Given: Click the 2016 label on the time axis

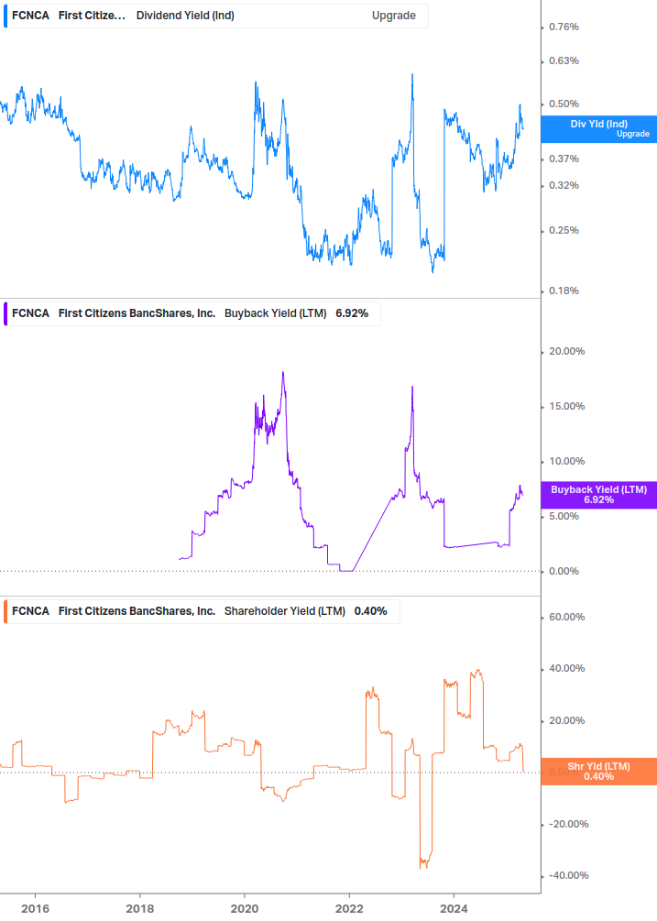Looking at the screenshot, I should coord(35,909).
